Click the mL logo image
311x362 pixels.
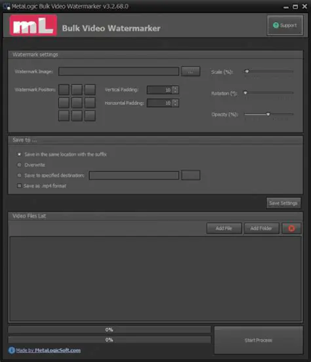click(x=33, y=26)
